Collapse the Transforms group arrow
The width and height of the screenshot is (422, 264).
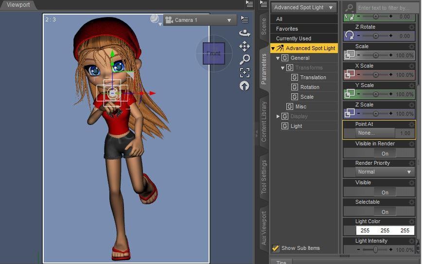[x=282, y=68]
